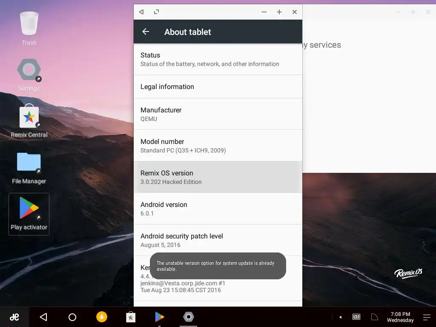Maximize the background services window
The image size is (436, 327).
point(413,12)
